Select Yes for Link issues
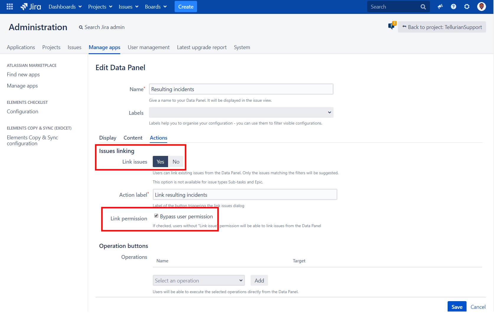This screenshot has width=494, height=318. point(160,162)
